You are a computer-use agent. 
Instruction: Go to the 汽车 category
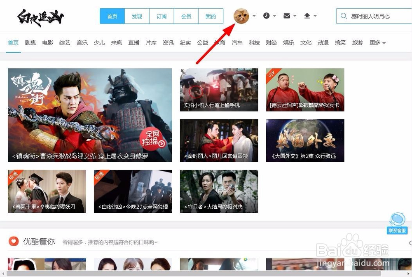(x=237, y=42)
